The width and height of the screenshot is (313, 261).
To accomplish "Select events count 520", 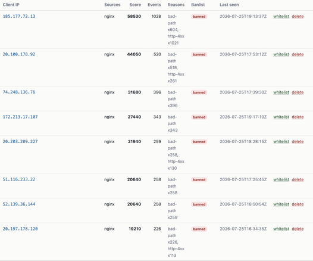I will click(157, 54).
